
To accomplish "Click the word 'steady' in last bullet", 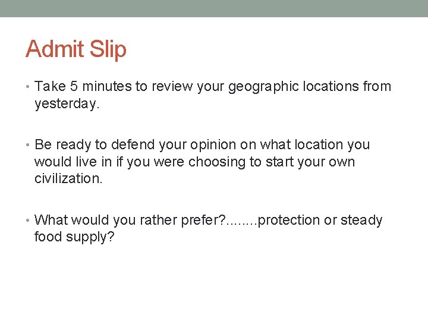I will [362, 221].
